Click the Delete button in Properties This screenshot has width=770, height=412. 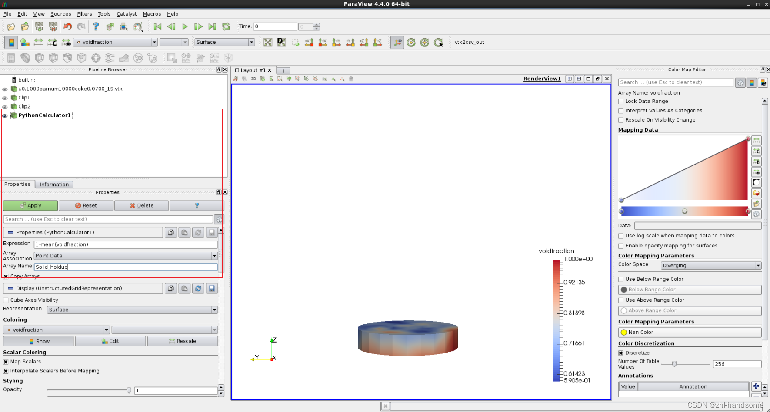(x=141, y=205)
